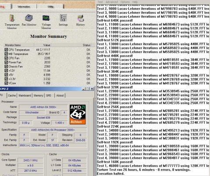The height and width of the screenshot is (176, 210).
Task: Uncheck VCore monitor item
Action: tap(6, 83)
